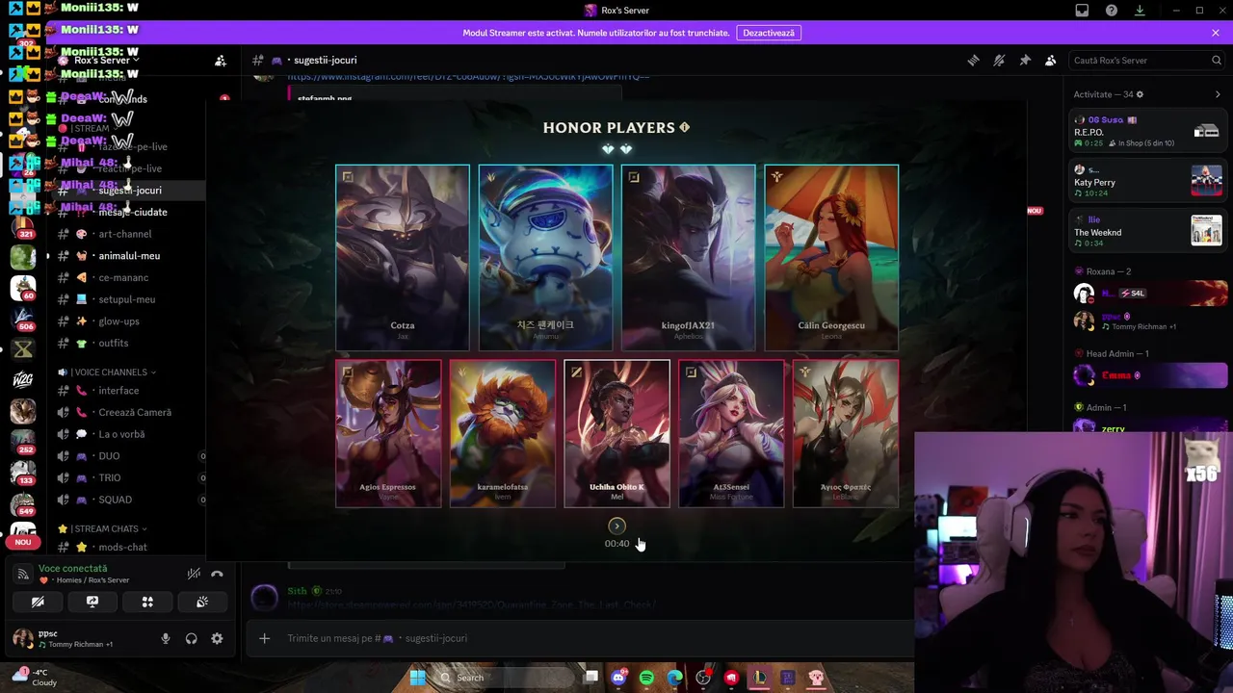This screenshot has width=1233, height=693.
Task: Open League of Legends taskbar icon
Action: [760, 678]
